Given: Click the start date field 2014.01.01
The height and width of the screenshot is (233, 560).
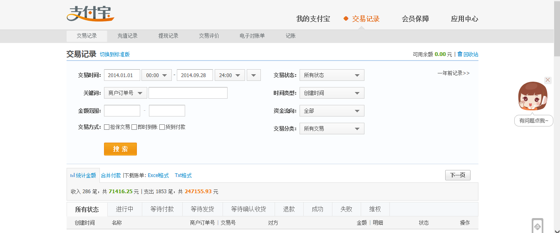Looking at the screenshot, I should pos(122,75).
